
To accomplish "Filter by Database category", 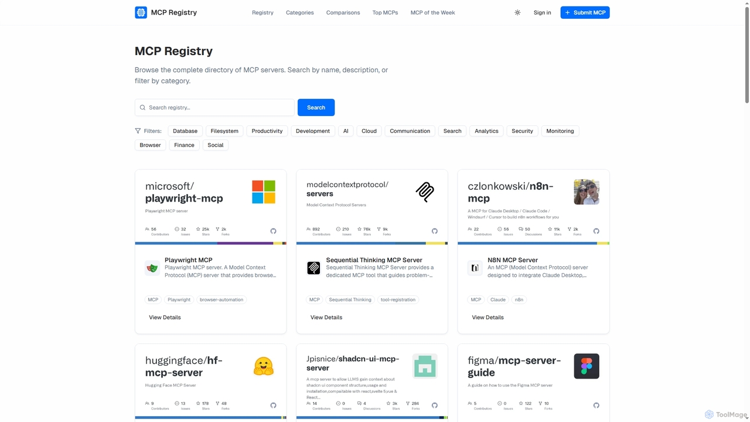I will point(185,131).
